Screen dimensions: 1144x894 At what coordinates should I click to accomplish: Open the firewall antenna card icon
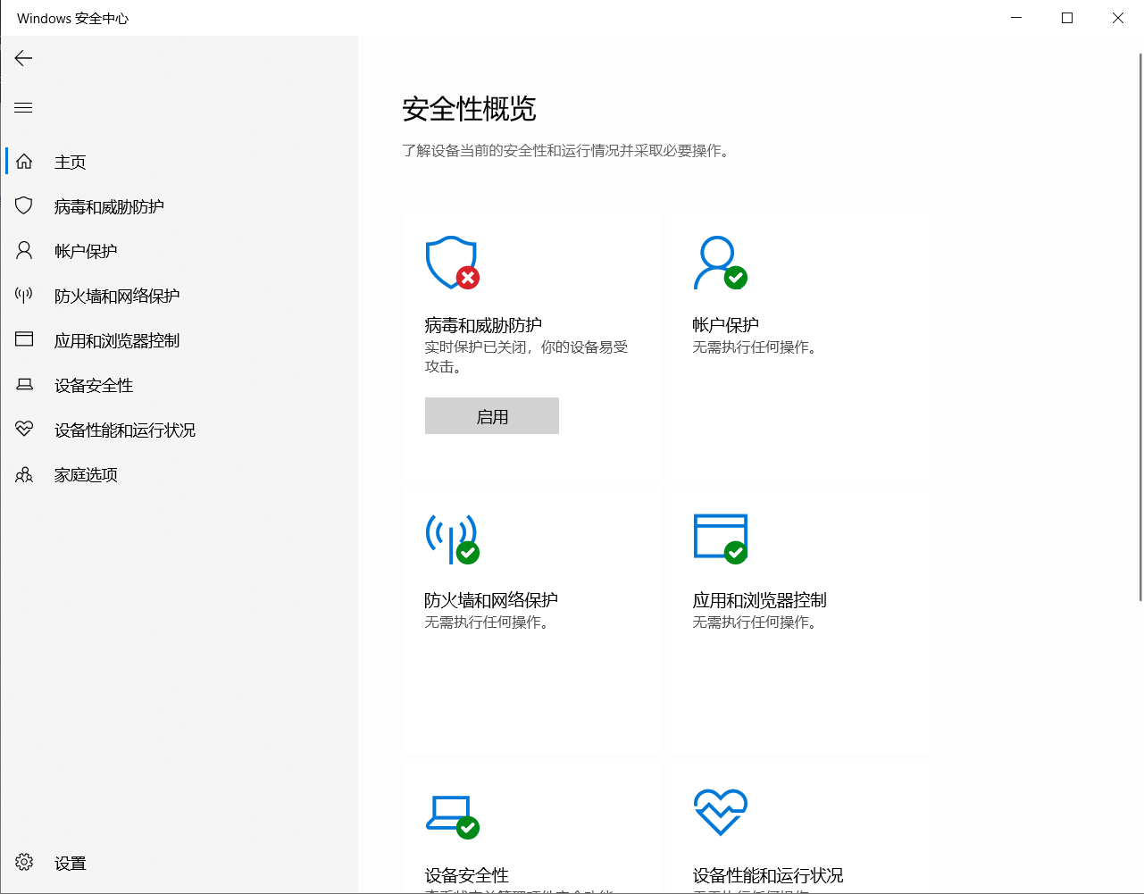(453, 539)
